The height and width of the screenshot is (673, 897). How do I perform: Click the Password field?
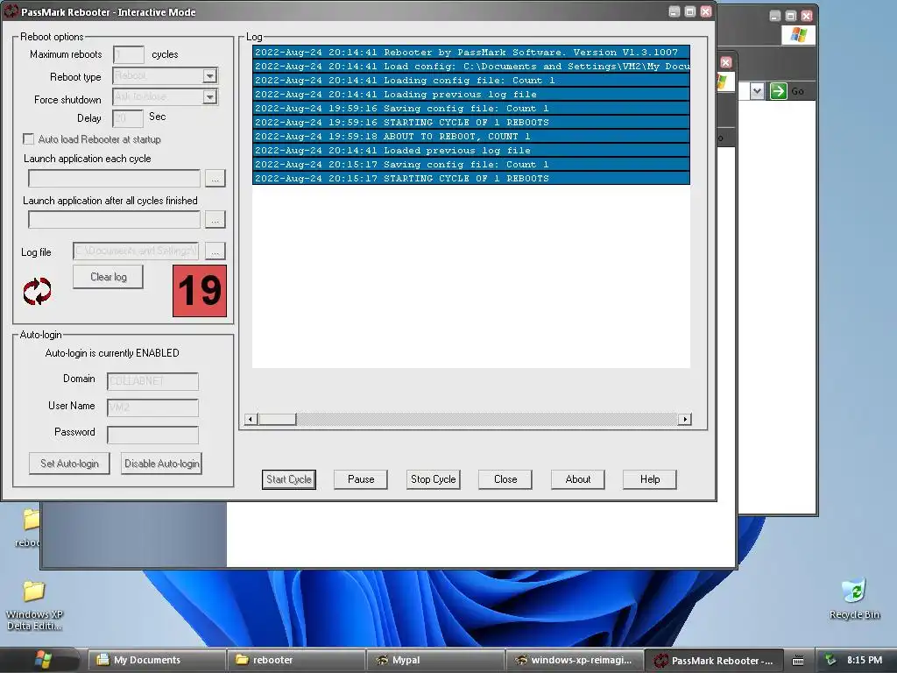pos(152,435)
